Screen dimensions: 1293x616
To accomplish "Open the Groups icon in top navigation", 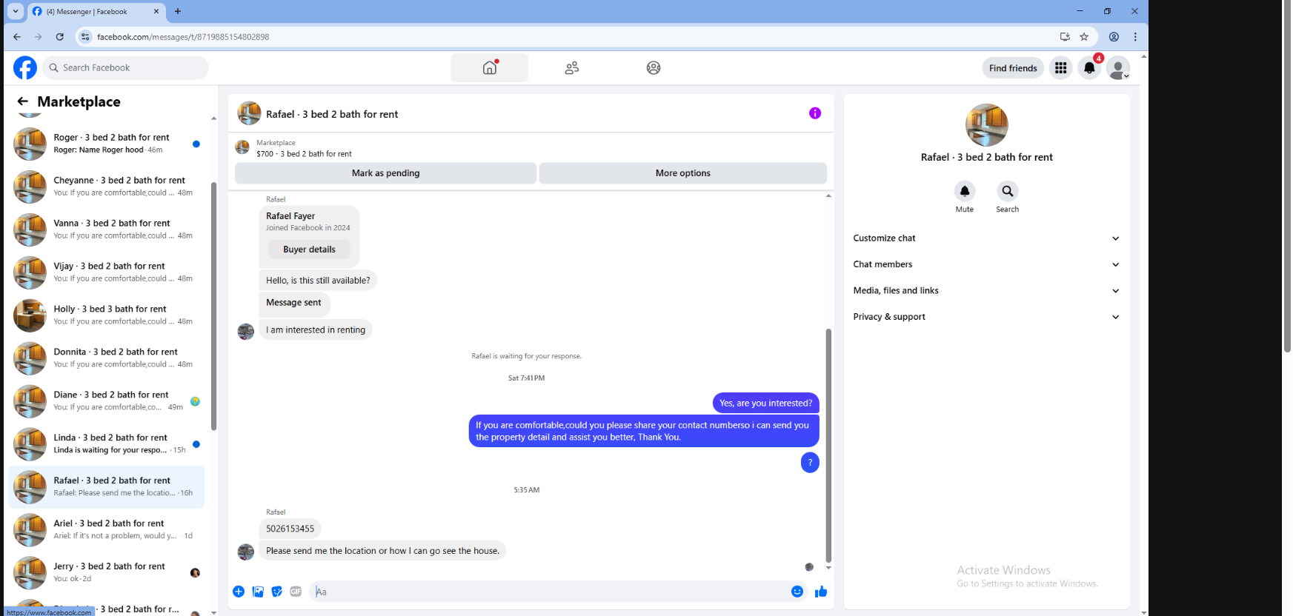I will pos(654,67).
